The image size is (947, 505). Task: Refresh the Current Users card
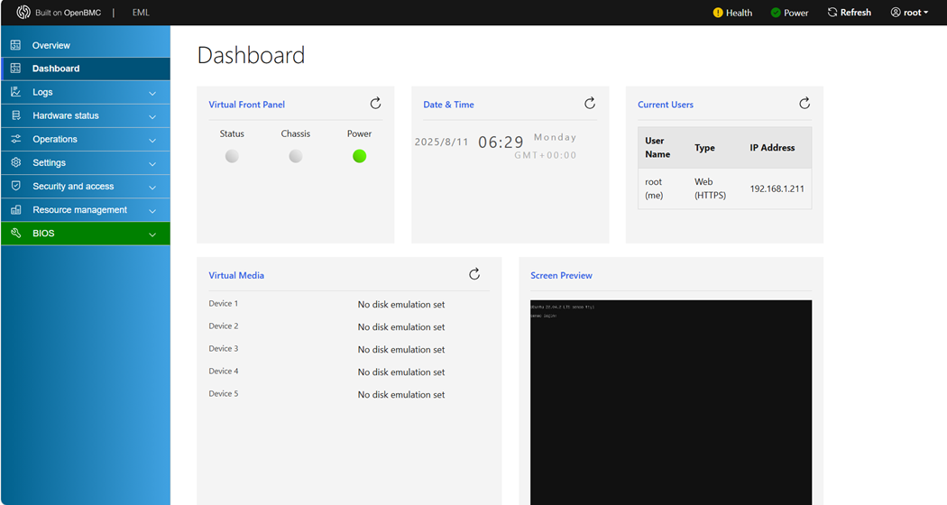[x=804, y=104]
